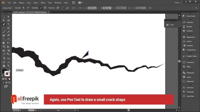Enable Draw Normal mode
Screen dimensions: 200x112
[x=3, y=83]
